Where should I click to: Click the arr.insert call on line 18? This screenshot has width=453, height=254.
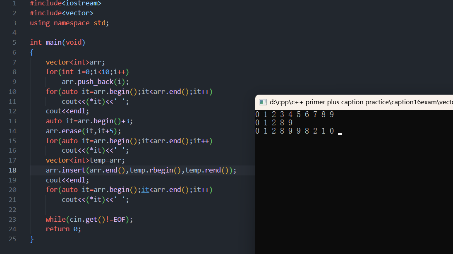click(66, 170)
